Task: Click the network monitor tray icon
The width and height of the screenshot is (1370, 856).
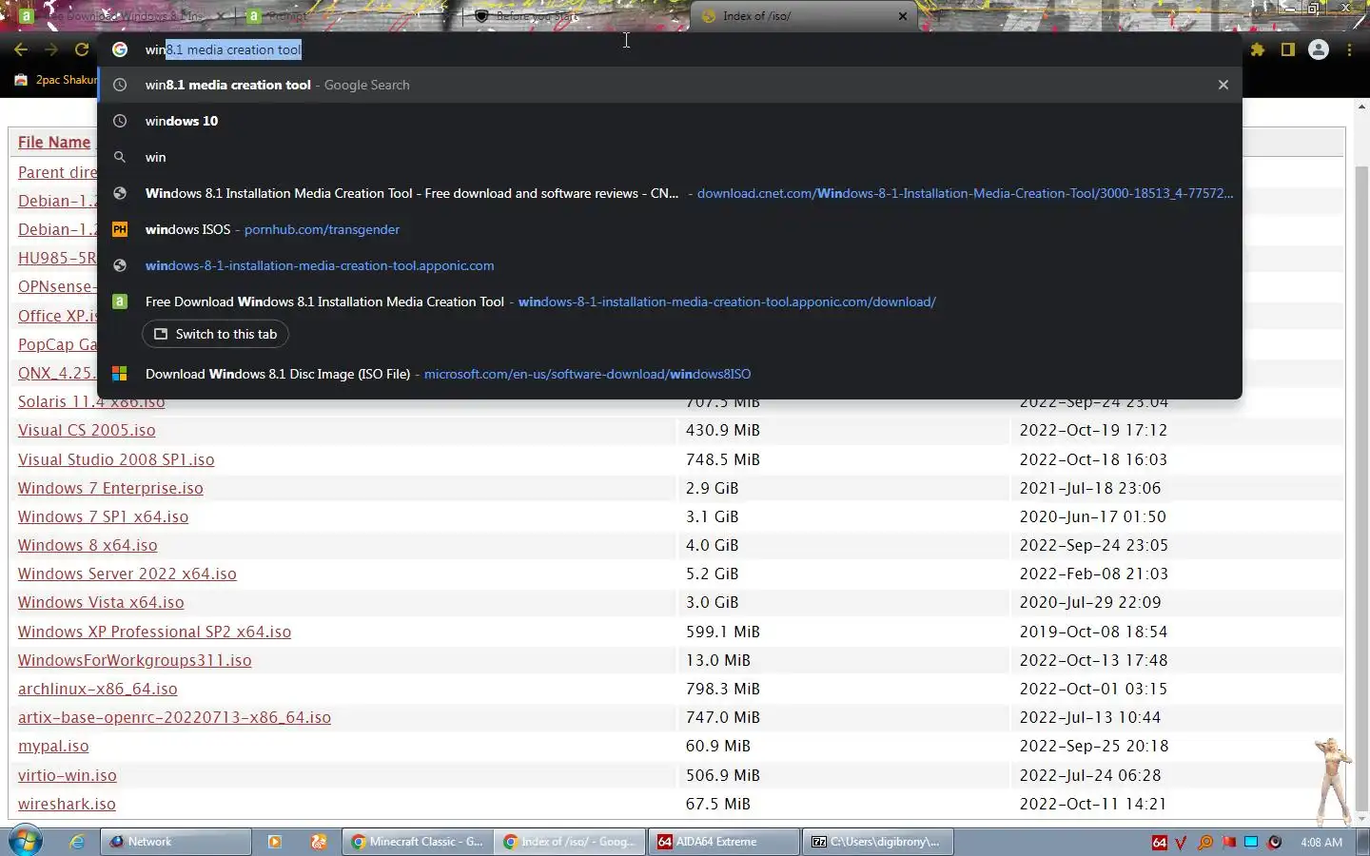Action: [1251, 843]
